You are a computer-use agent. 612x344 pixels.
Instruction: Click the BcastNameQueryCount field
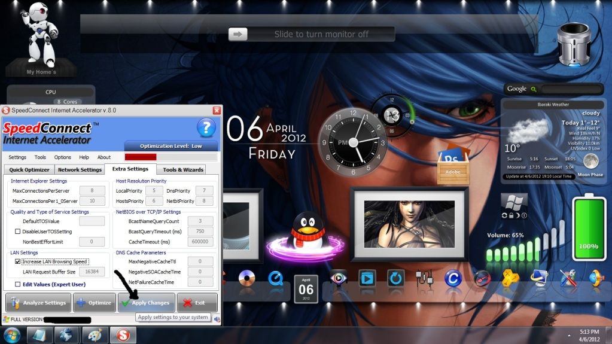(x=200, y=221)
